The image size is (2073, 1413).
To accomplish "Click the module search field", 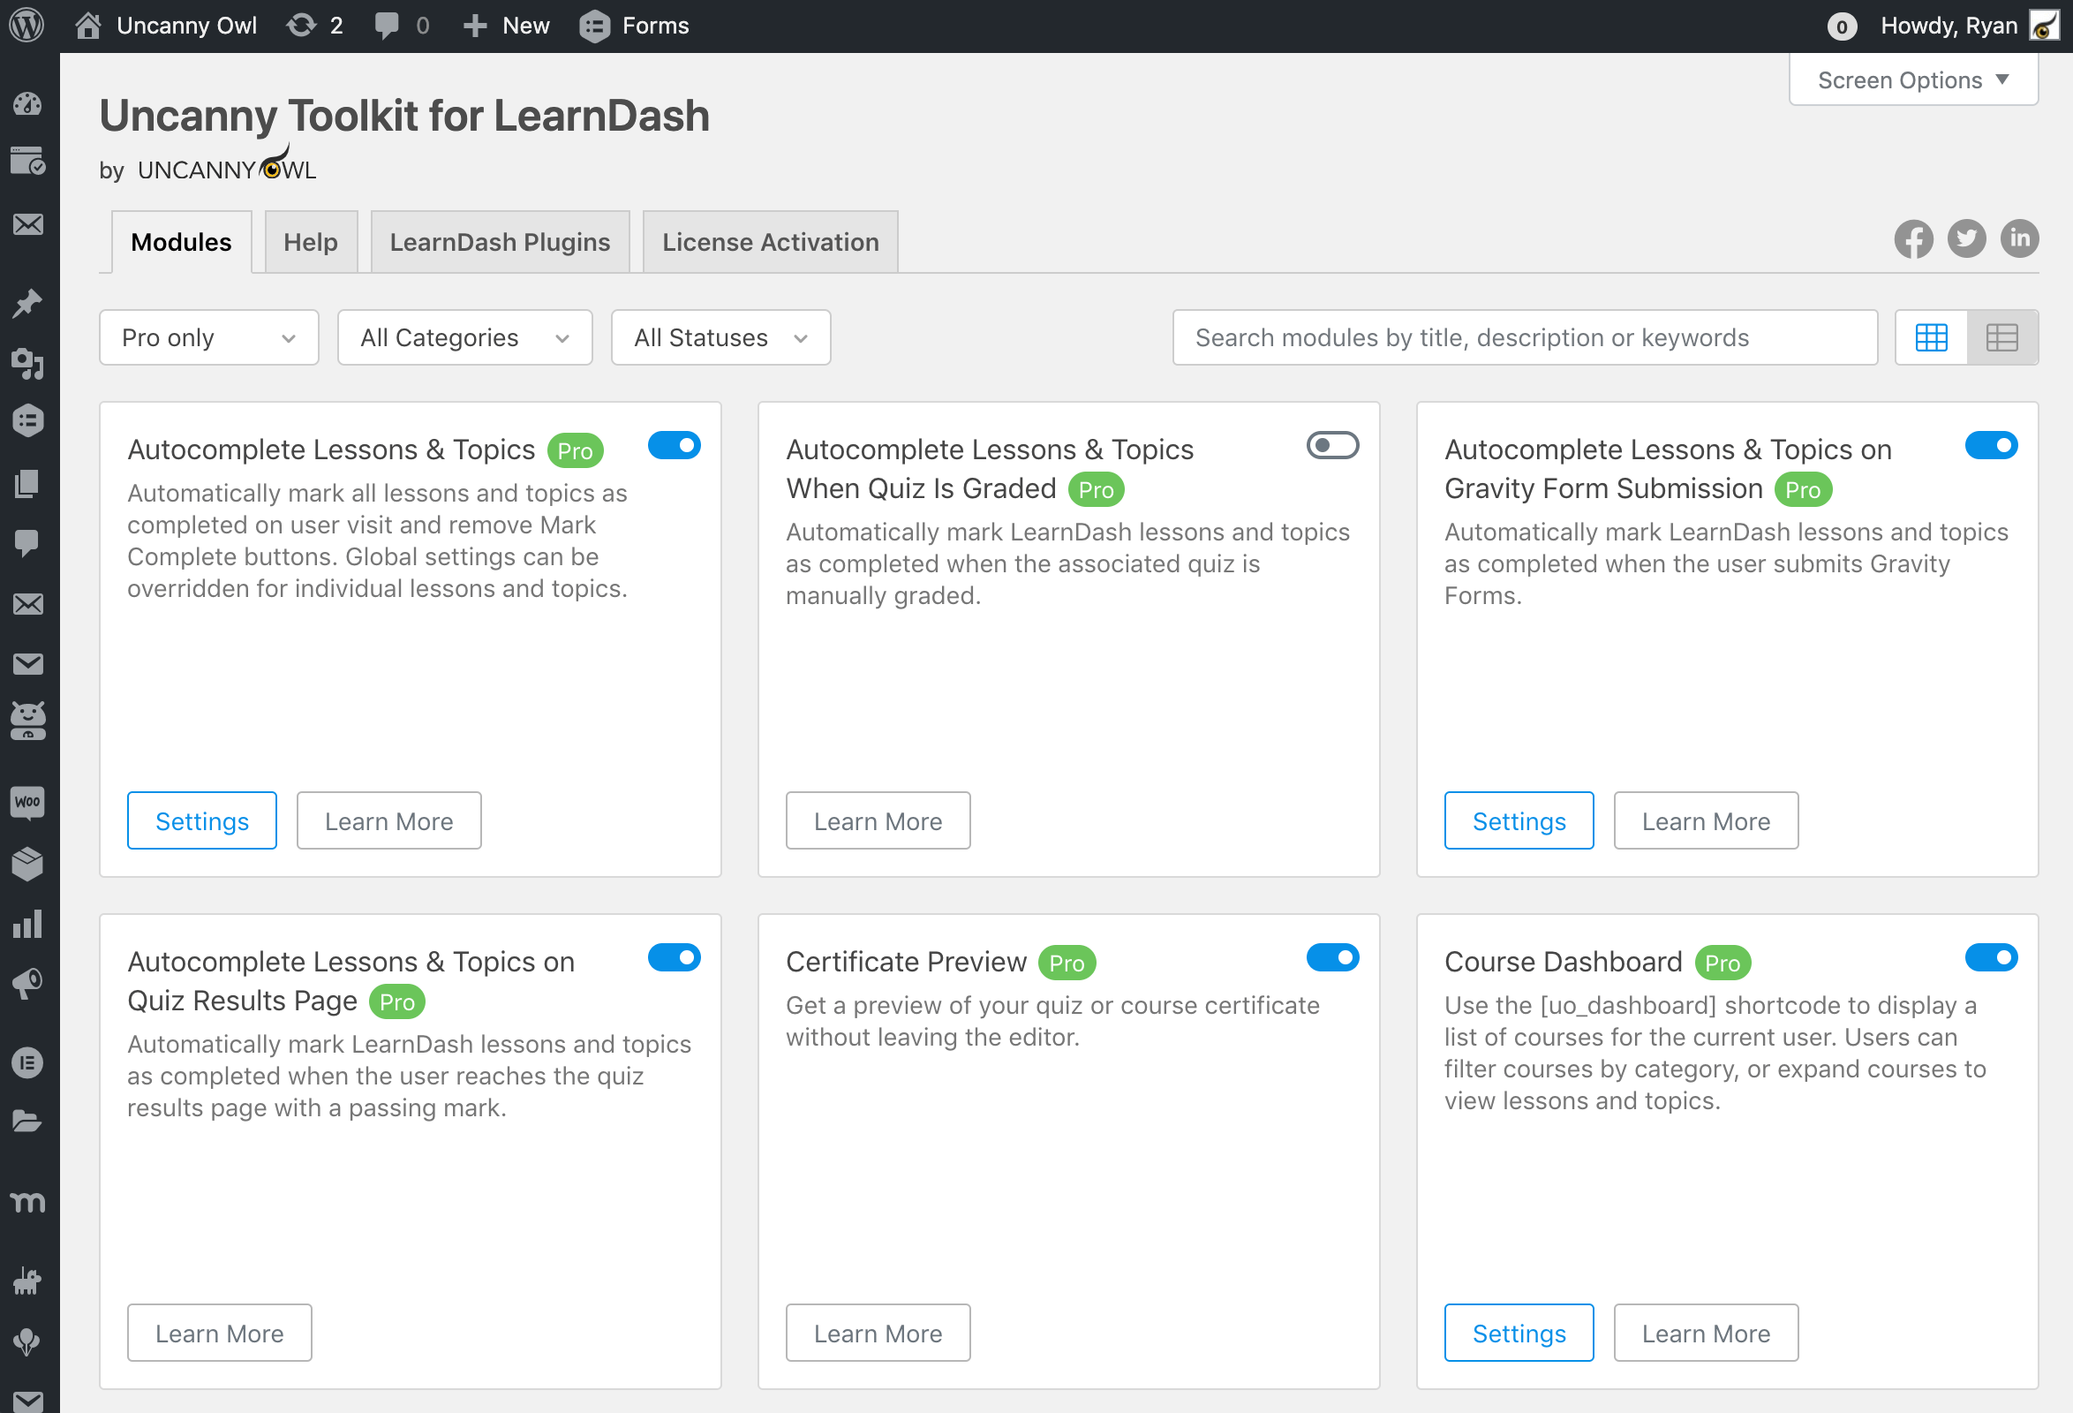I will coord(1525,337).
